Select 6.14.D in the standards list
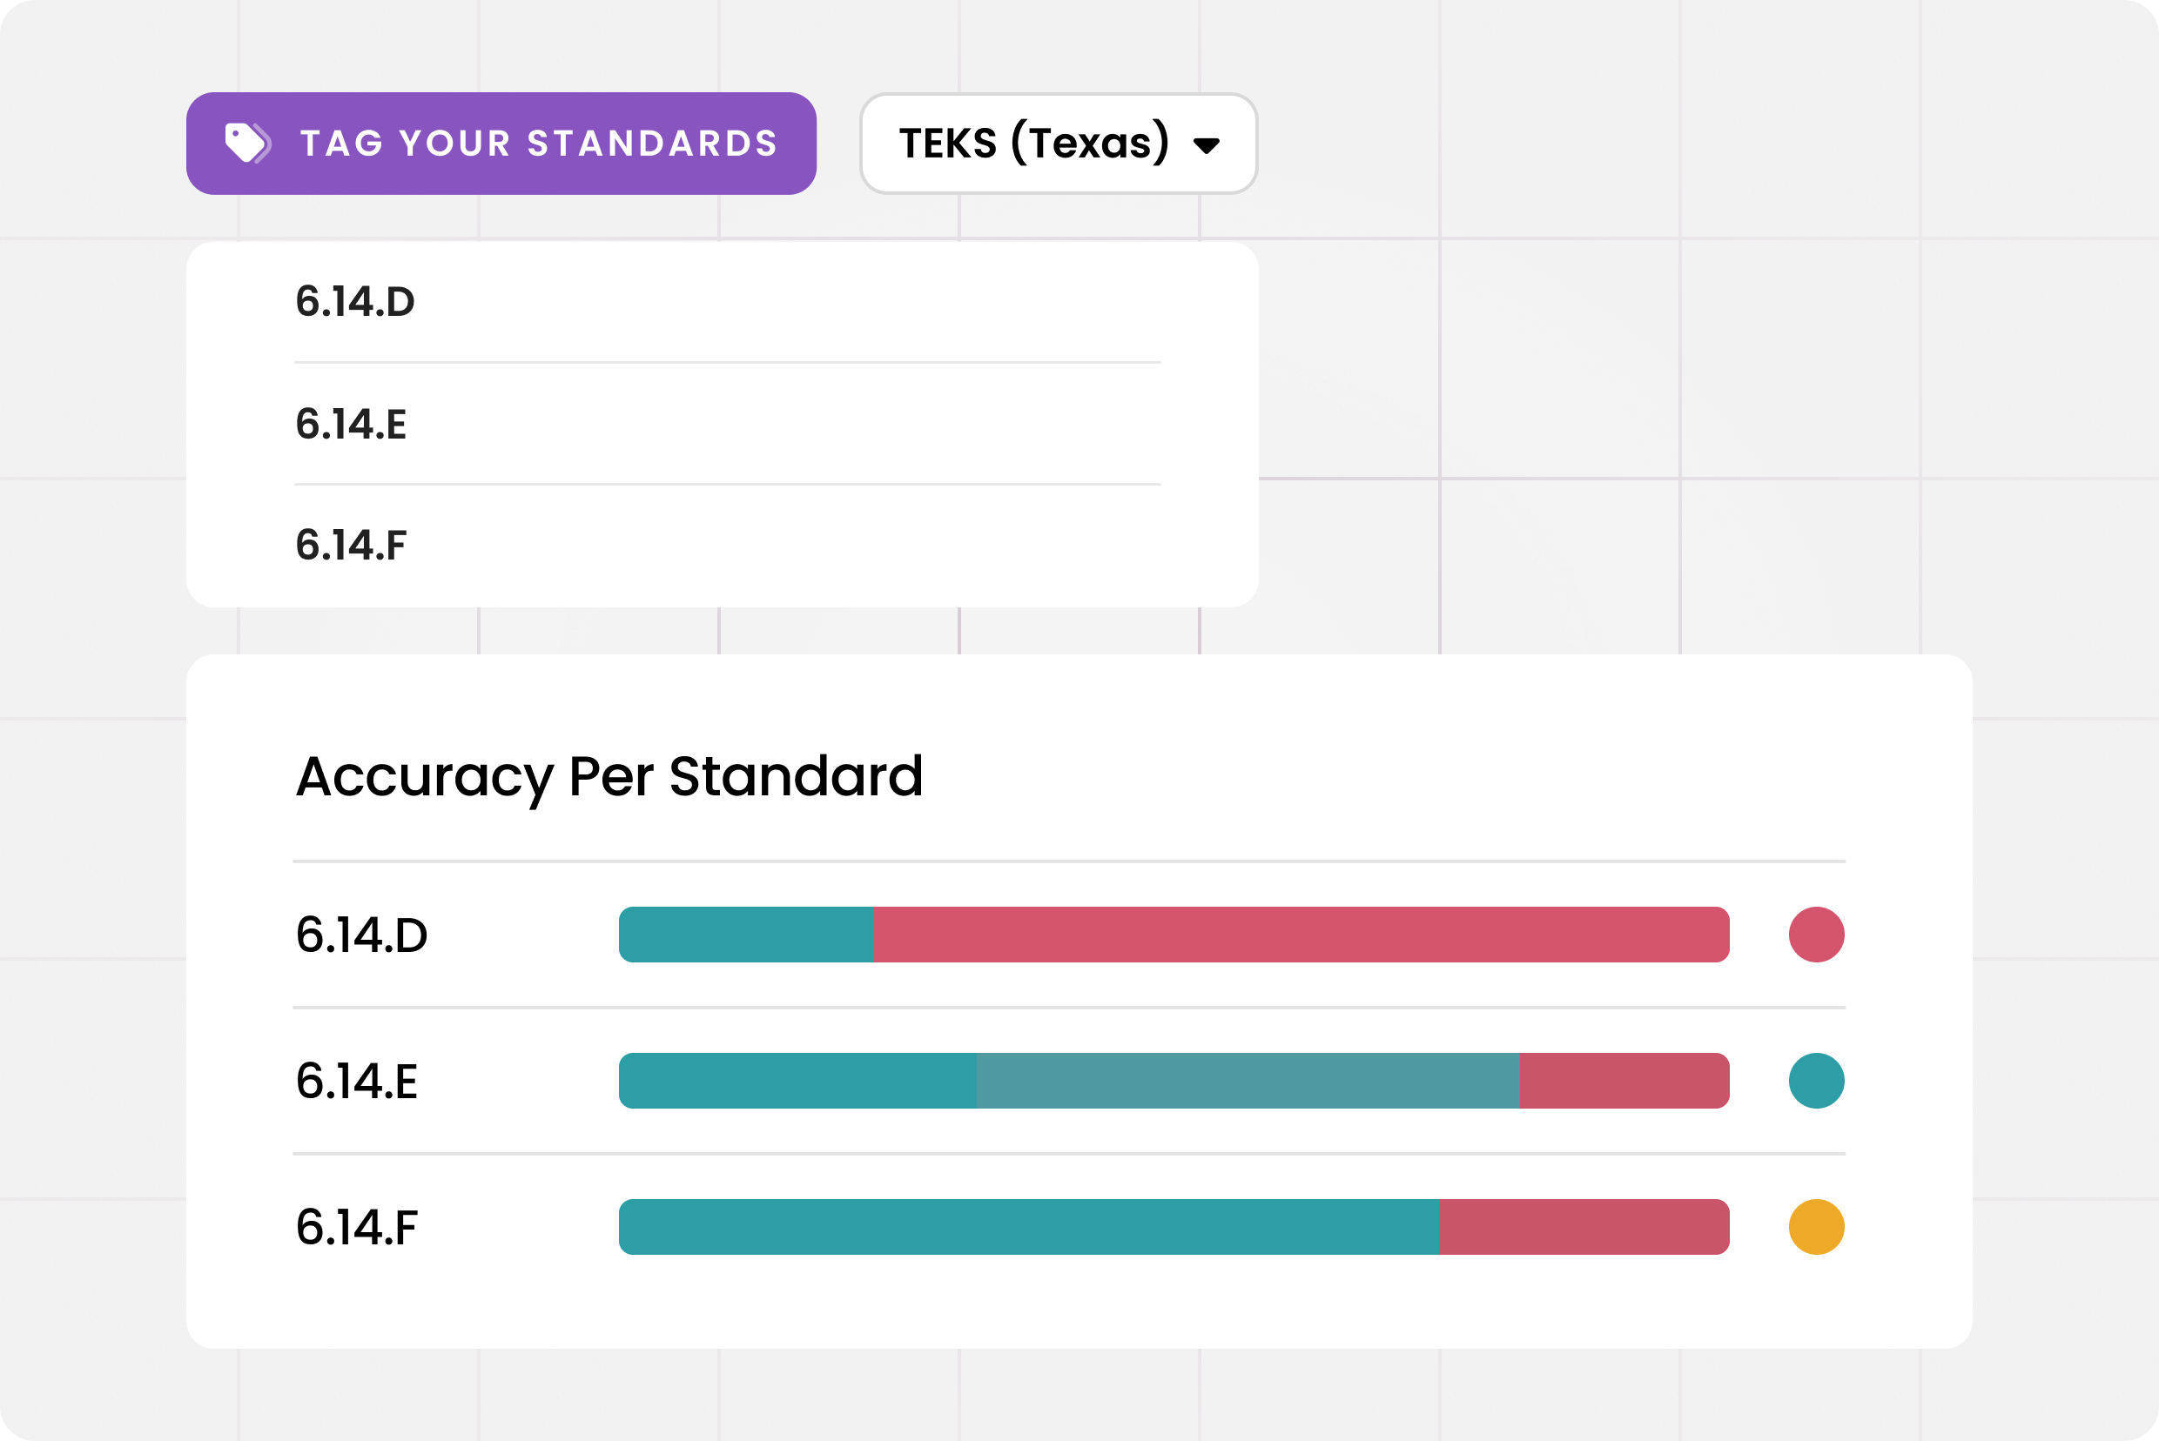Image resolution: width=2159 pixels, height=1441 pixels. point(355,302)
